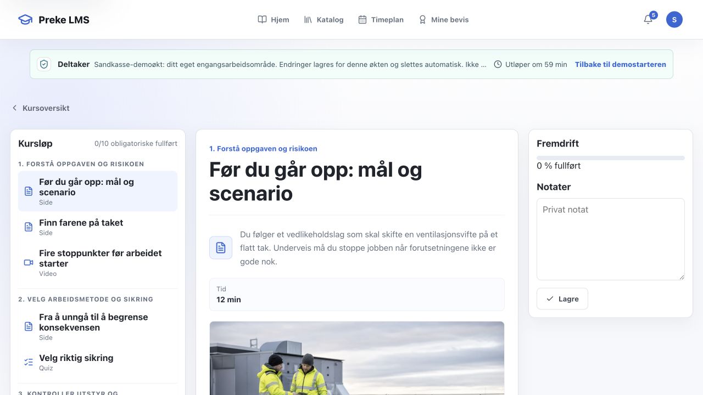The width and height of the screenshot is (703, 395).
Task: Click the clock icon beside Utløper om 59 min
Action: point(498,64)
